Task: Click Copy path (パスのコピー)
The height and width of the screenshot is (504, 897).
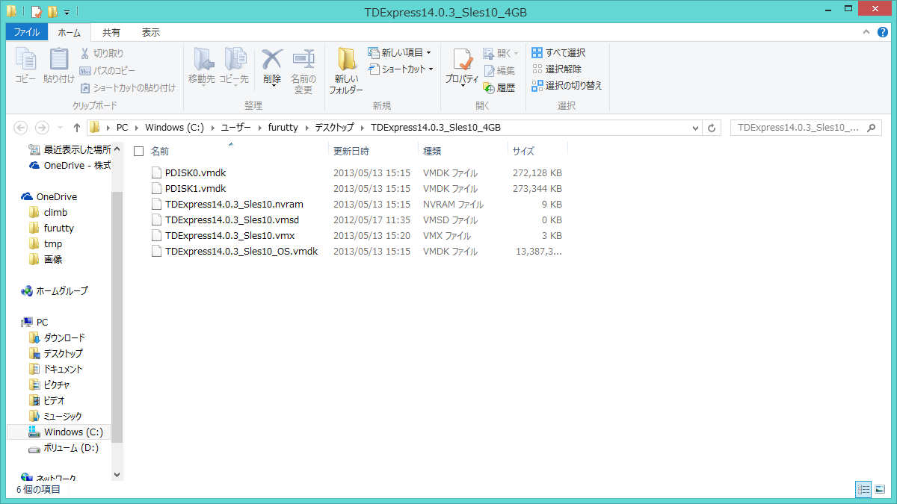Action: click(x=108, y=70)
